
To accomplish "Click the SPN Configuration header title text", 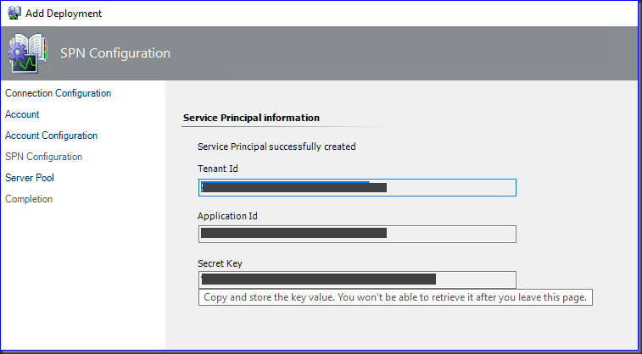I will (115, 53).
